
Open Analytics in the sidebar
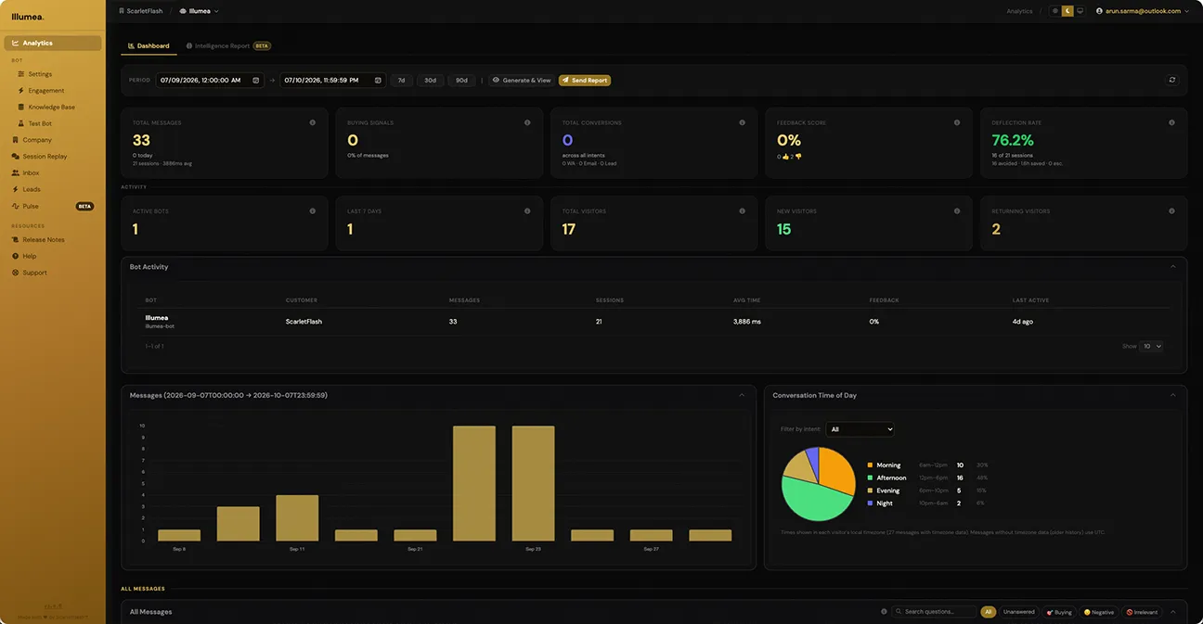click(53, 43)
